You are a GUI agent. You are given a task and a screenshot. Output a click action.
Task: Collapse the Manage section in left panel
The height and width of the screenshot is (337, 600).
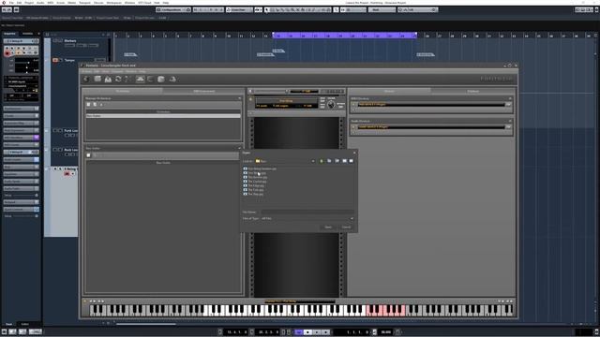click(x=240, y=98)
